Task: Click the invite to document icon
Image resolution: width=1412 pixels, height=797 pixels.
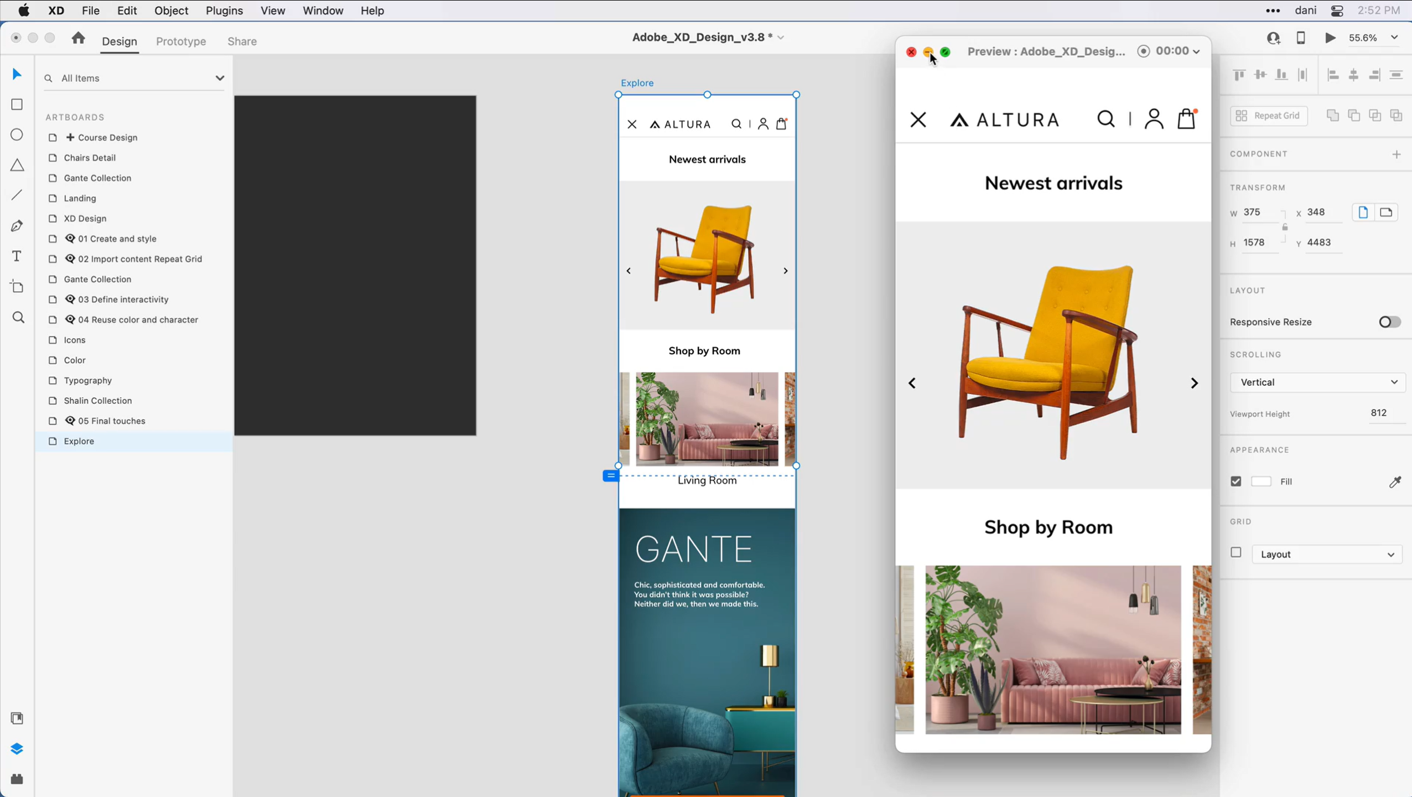Action: (x=1274, y=38)
